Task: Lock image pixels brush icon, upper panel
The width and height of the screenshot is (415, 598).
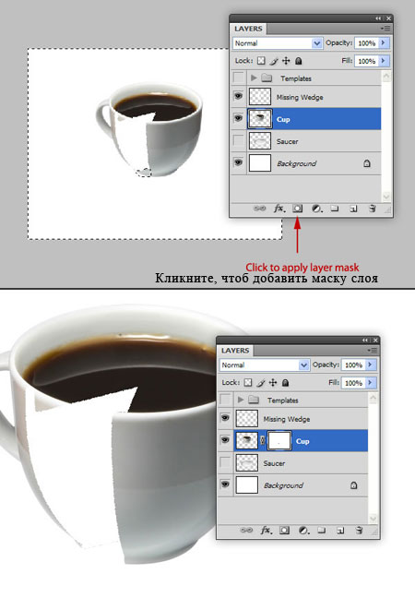Action: 273,61
